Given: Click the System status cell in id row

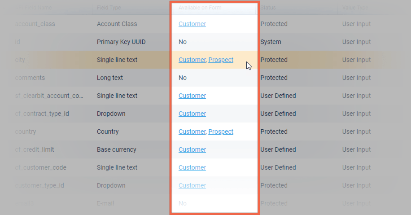Looking at the screenshot, I should (271, 42).
